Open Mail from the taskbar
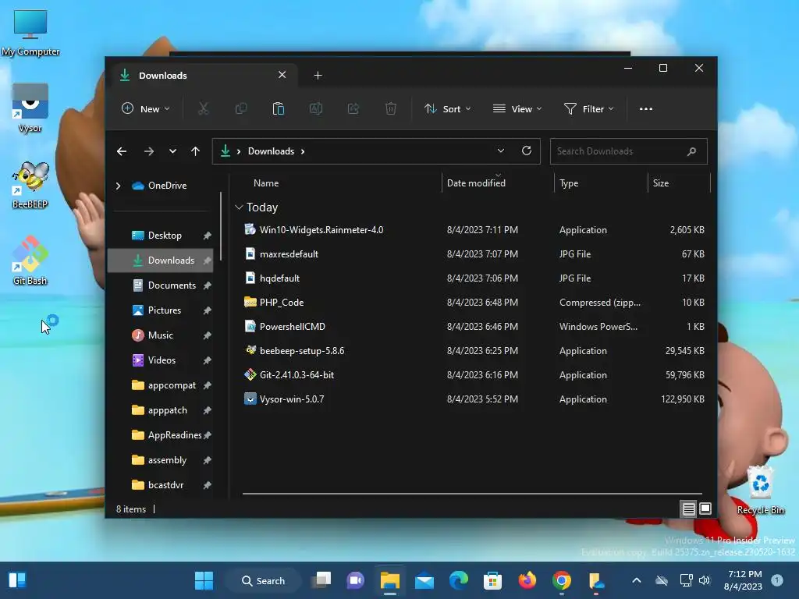Image resolution: width=799 pixels, height=599 pixels. [424, 580]
